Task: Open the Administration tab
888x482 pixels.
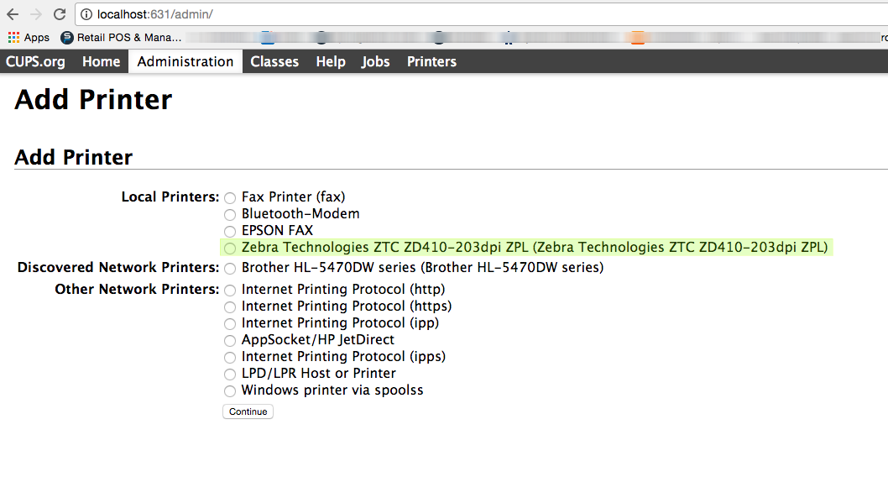Action: click(x=185, y=61)
